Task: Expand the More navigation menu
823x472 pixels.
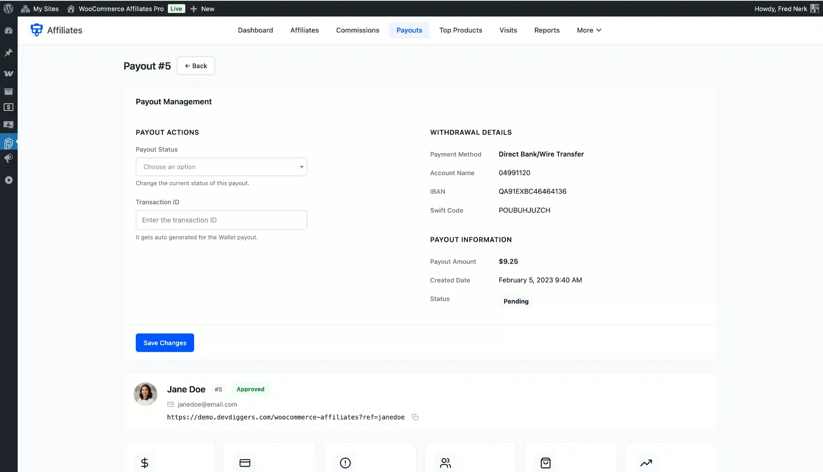Action: (589, 30)
